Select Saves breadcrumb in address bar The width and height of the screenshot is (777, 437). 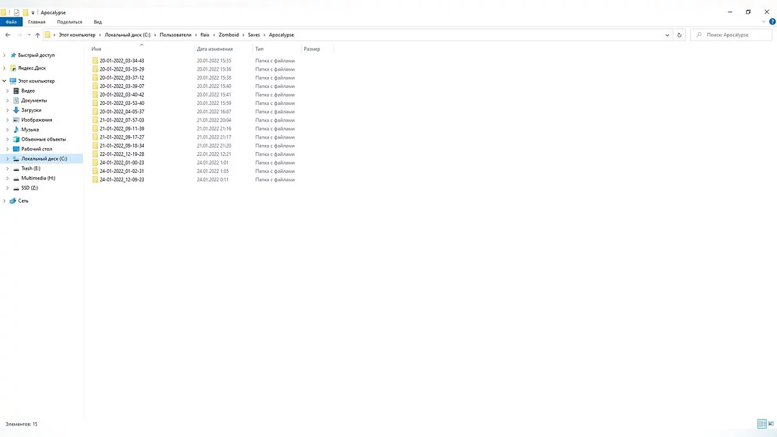(x=254, y=35)
